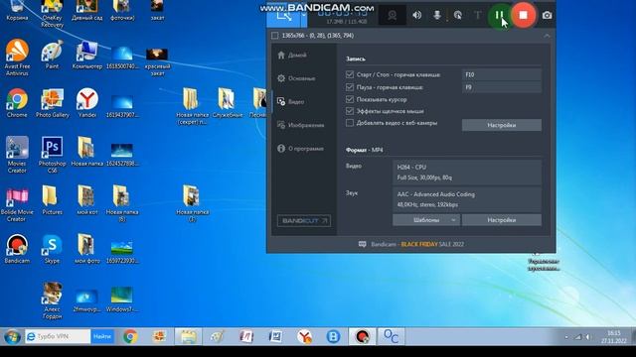This screenshot has height=357, width=636.
Task: Select the Служебные folder on desktop
Action: click(228, 103)
